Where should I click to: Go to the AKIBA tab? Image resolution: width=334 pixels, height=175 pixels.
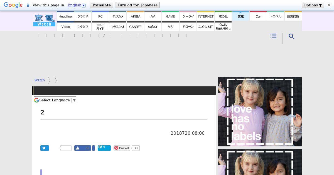[x=135, y=16]
